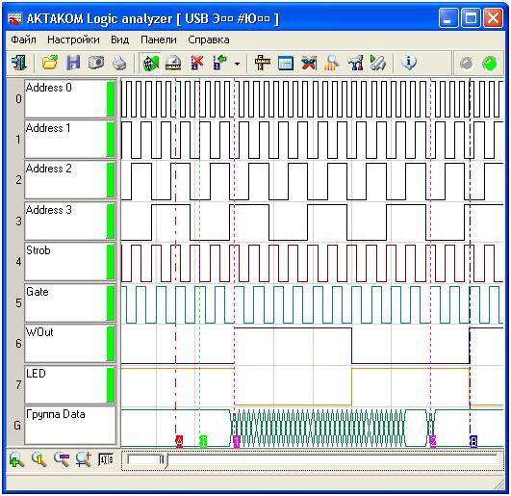This screenshot has height=496, width=511.
Task: Click the camera screenshot icon
Action: (96, 63)
